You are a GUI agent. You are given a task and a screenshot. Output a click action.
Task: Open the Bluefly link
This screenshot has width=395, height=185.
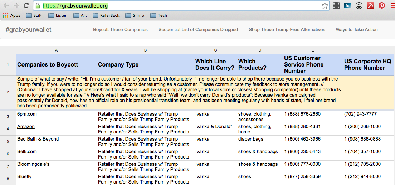tap(24, 177)
